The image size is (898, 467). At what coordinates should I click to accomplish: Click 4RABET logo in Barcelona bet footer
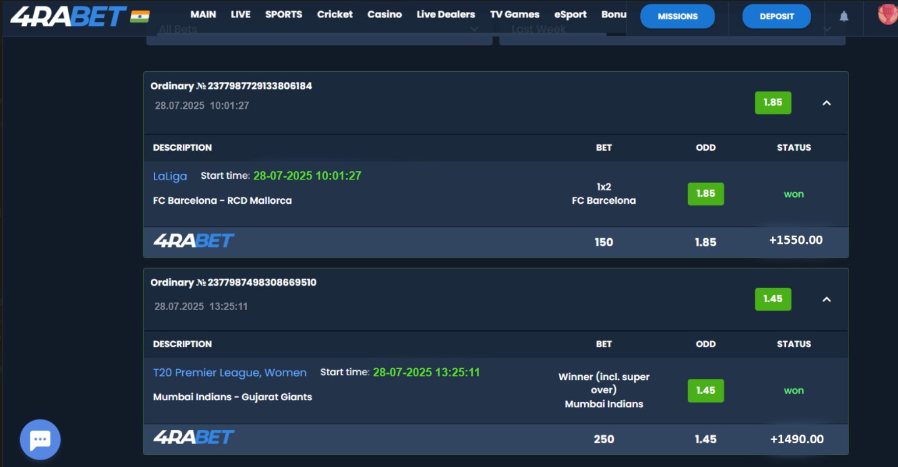click(x=193, y=241)
